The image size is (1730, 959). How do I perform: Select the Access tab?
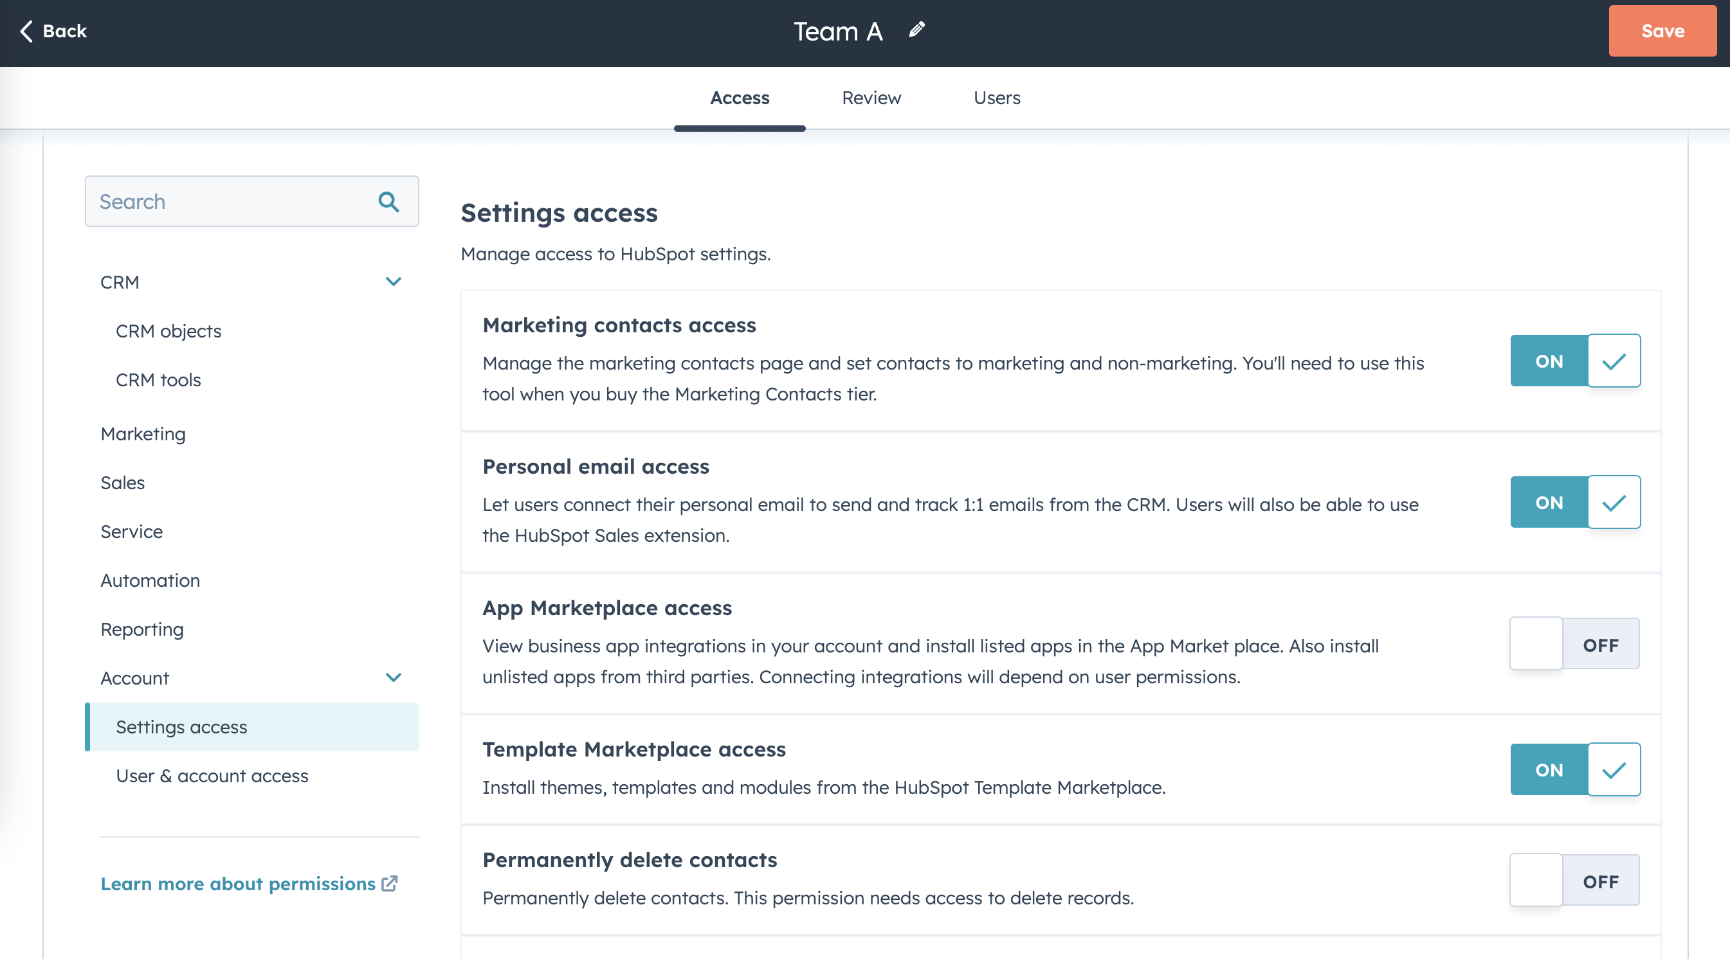[x=740, y=98]
